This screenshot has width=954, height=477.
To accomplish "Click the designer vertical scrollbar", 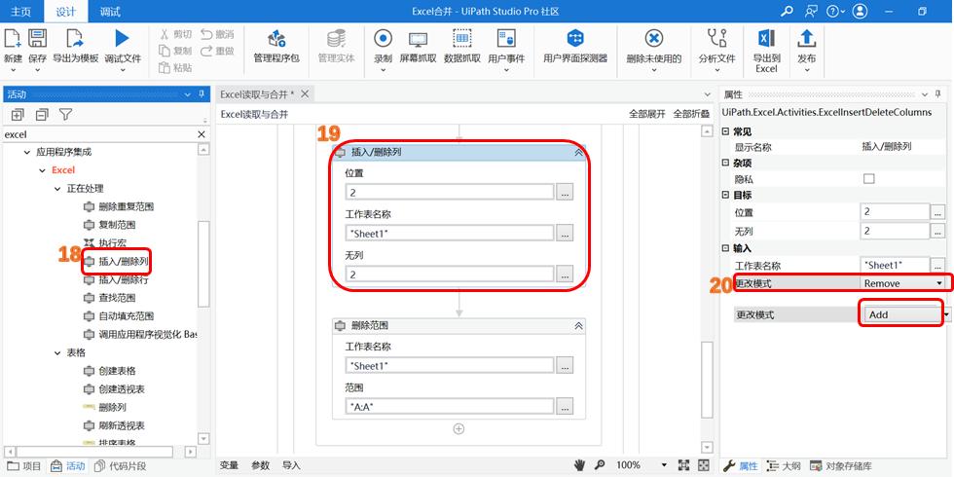I will click(707, 381).
